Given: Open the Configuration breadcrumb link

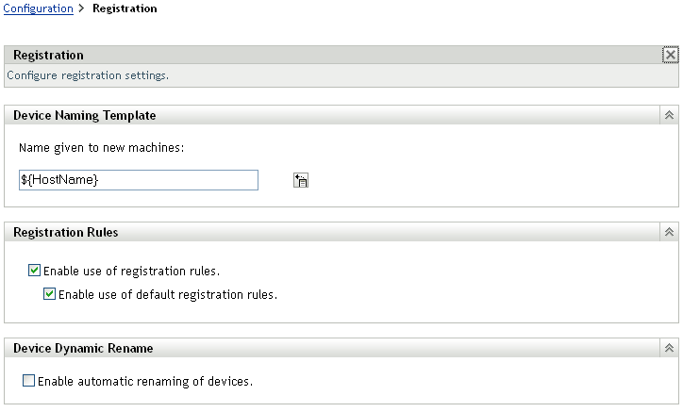Looking at the screenshot, I should 39,8.
